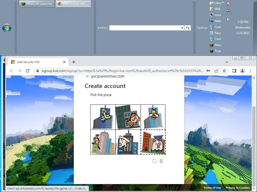Open the Terms of Use link

[x=212, y=188]
